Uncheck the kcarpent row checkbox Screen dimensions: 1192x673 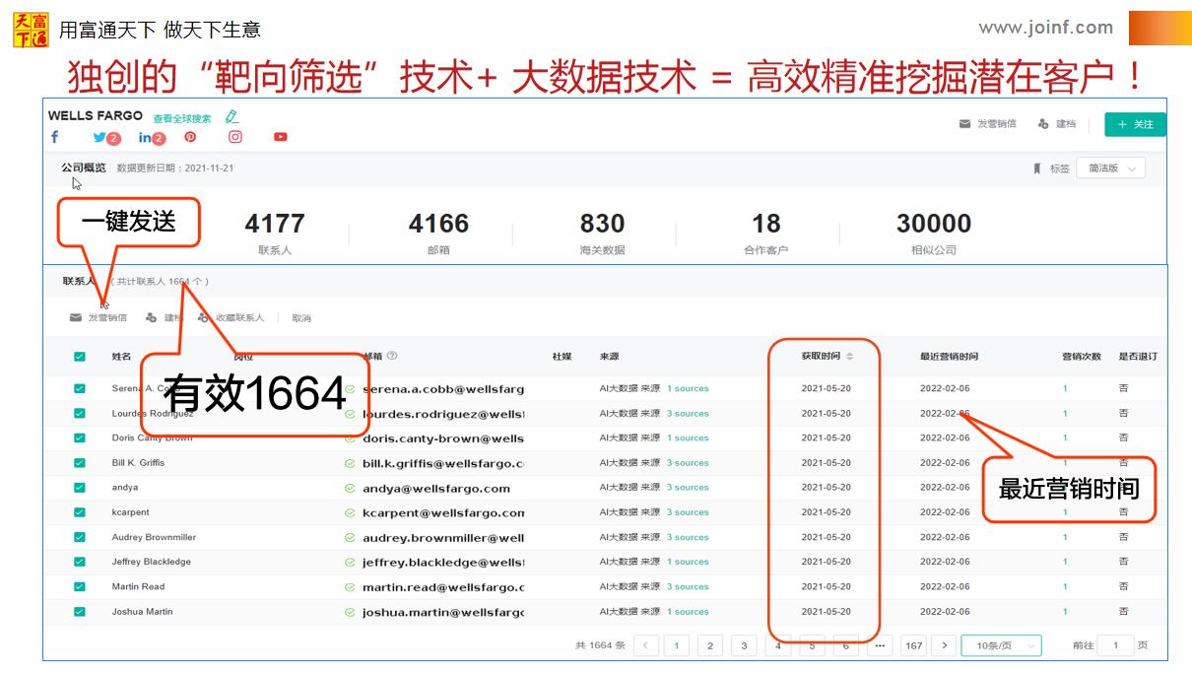pos(80,512)
